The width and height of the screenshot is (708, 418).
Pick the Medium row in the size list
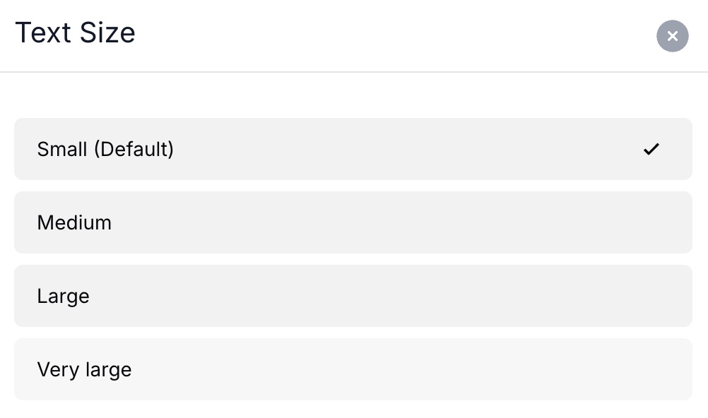coord(353,222)
